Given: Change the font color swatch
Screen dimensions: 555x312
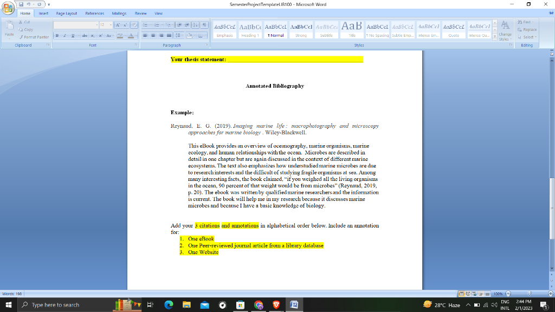Looking at the screenshot, I should click(132, 35).
